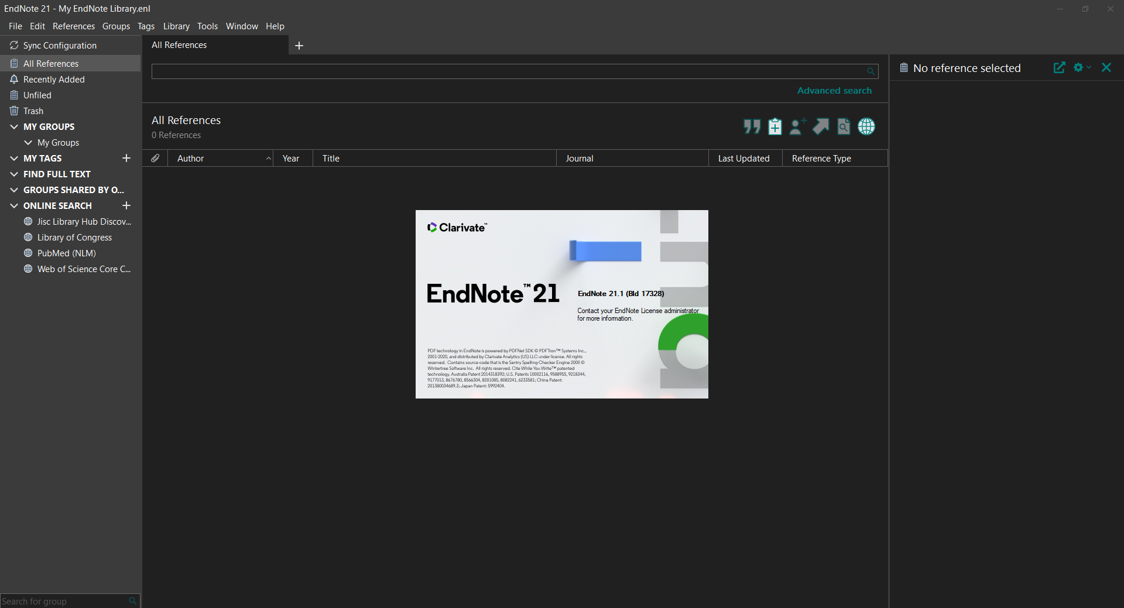This screenshot has width=1124, height=608.
Task: Open the Library menu
Action: [176, 26]
